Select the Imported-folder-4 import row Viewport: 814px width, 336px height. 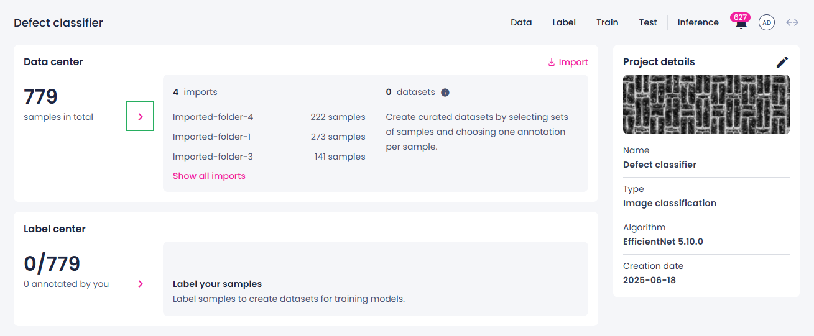click(x=269, y=117)
